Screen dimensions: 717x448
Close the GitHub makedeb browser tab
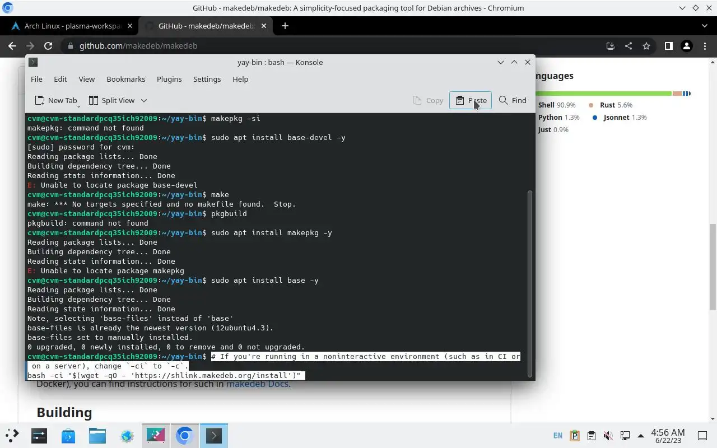(x=264, y=26)
